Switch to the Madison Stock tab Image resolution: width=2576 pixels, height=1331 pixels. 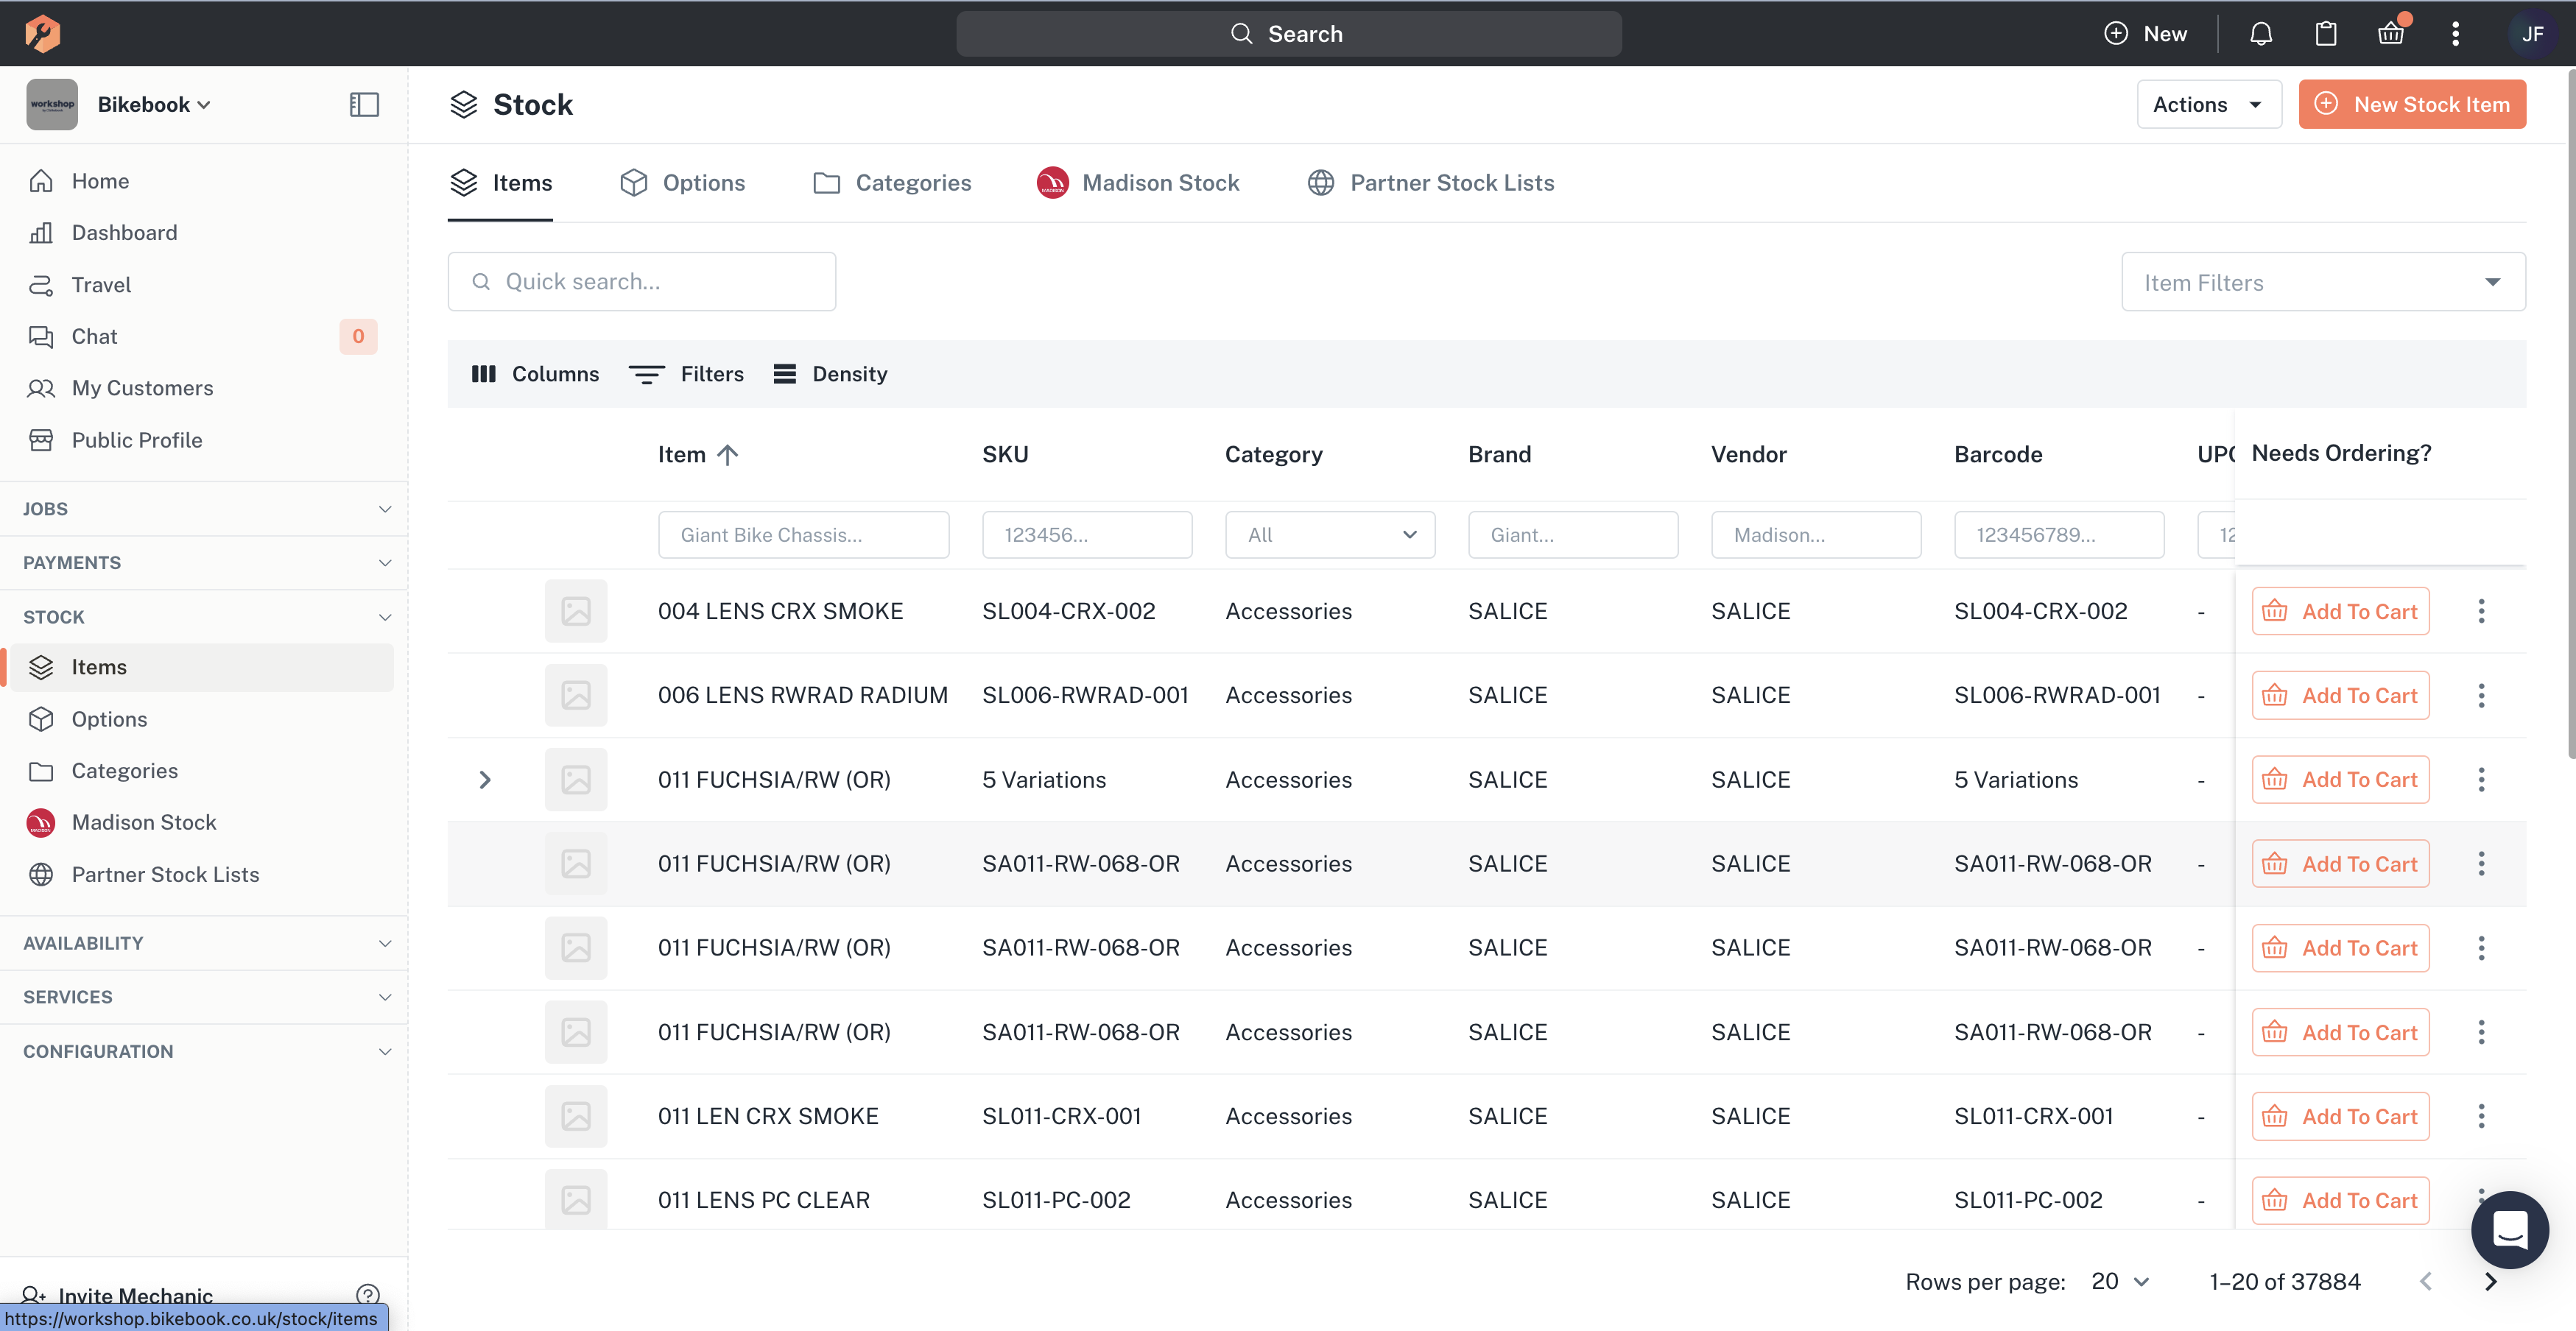point(1138,183)
